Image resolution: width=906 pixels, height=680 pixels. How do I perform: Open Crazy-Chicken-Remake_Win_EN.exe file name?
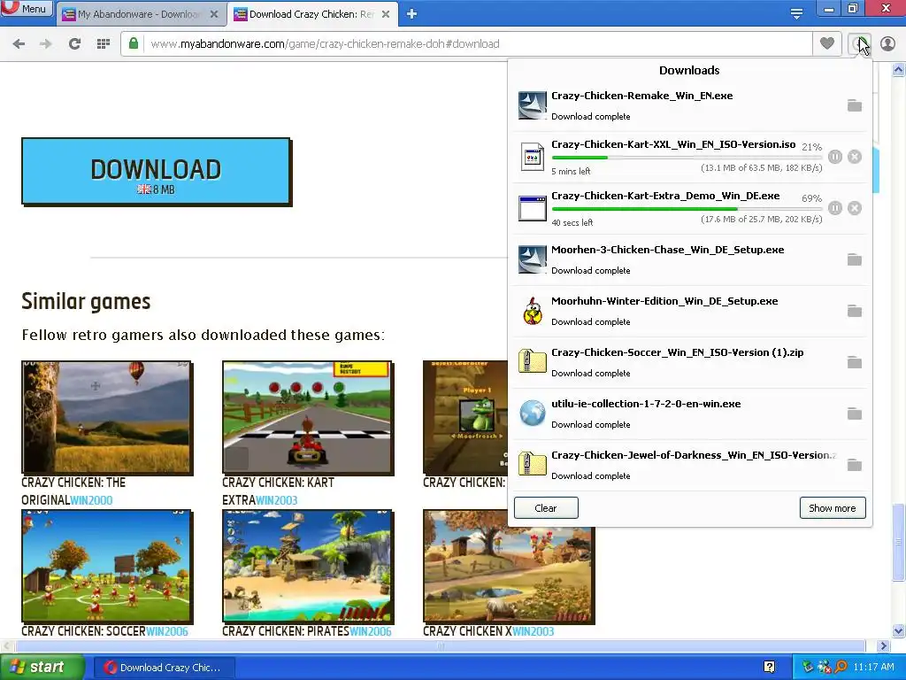coord(642,96)
